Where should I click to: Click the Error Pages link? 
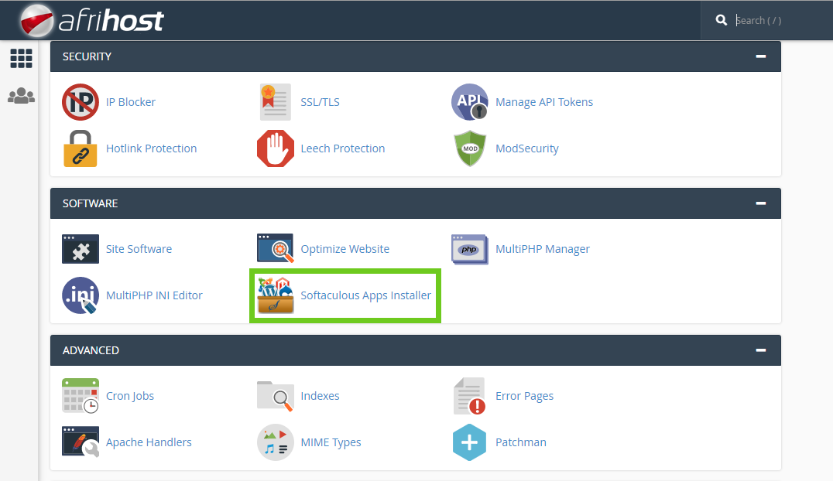[524, 396]
